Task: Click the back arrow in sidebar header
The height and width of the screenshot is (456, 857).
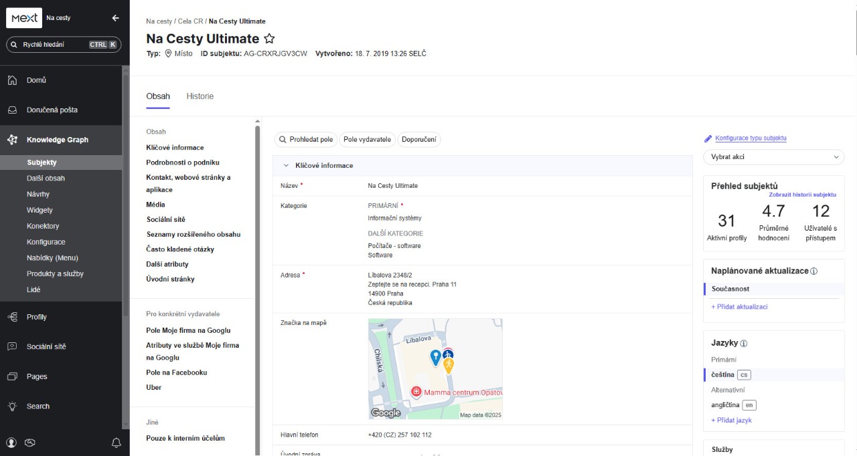Action: click(x=116, y=18)
